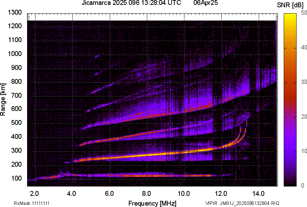Click the range axis value "700"
Image resolution: width=307 pixels, height=207 pixels.
[x=16, y=95]
